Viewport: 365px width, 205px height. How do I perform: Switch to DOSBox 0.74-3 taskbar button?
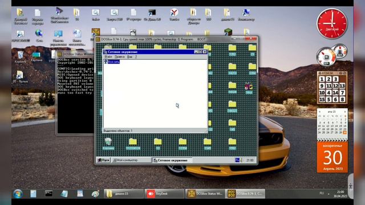click(245, 194)
